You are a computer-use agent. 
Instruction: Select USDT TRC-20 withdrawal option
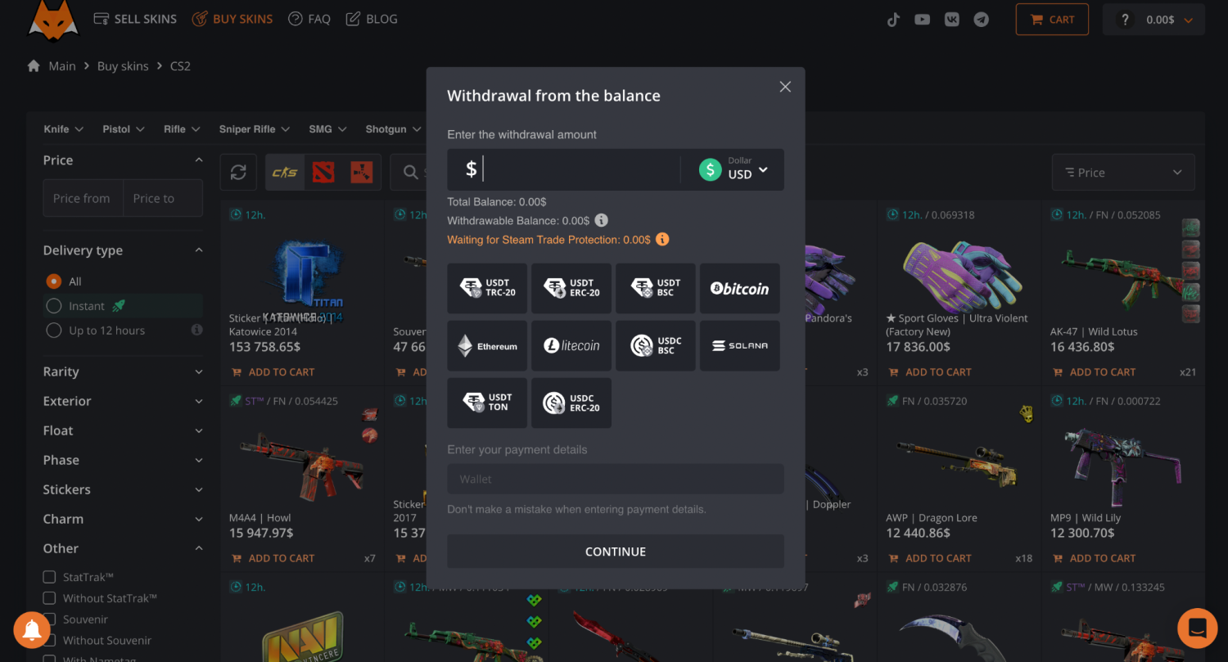487,288
